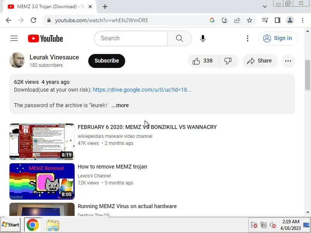Click the 182 subscribers text
311x233 pixels.
pos(46,65)
